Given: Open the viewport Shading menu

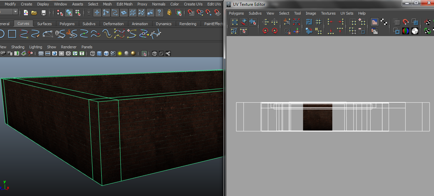Looking at the screenshot, I should (18, 47).
